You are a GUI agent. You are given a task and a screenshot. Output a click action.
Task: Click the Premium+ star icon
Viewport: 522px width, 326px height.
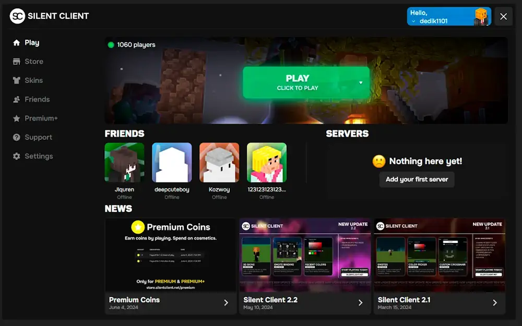[x=17, y=118]
